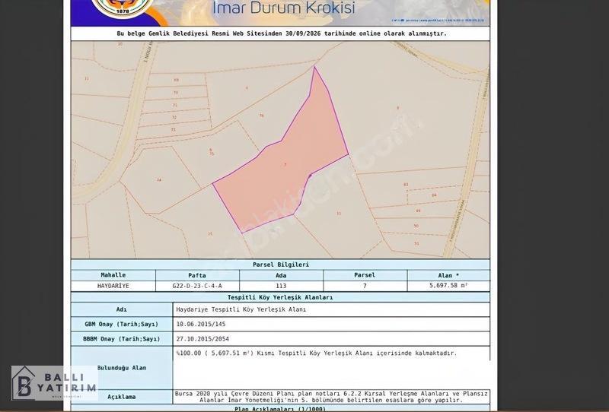Select 'Haydariye Tespitli Köy Yerleşik Alanı' text
This screenshot has width=609, height=412.
click(241, 309)
